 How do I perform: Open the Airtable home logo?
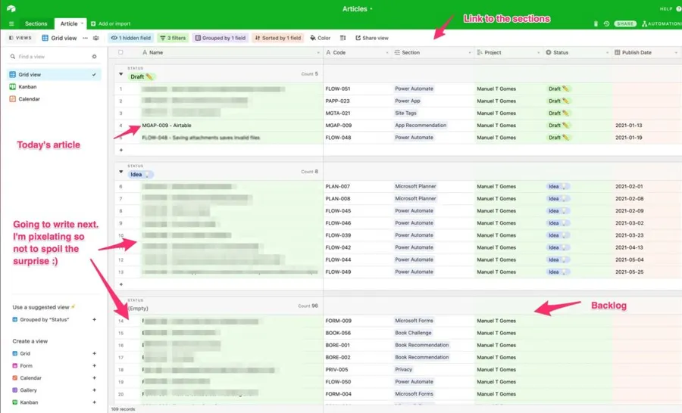coord(11,8)
